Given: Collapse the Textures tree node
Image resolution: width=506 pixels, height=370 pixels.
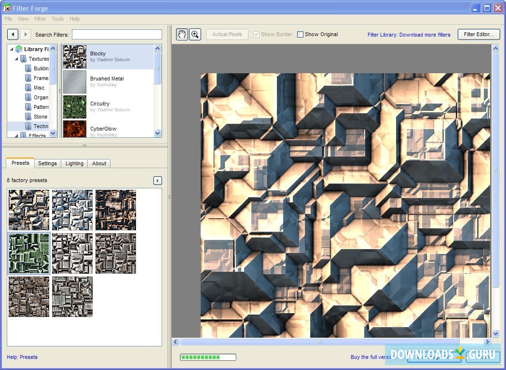Looking at the screenshot, I should coord(16,59).
